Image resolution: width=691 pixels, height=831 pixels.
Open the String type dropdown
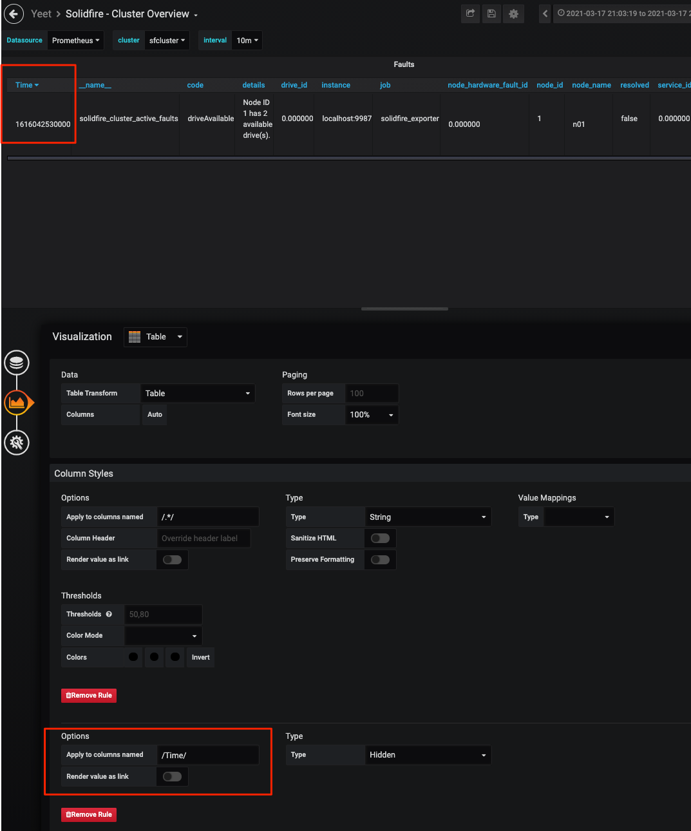[428, 517]
